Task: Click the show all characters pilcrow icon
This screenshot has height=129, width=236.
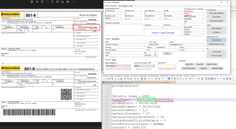Action: [x=166, y=79]
